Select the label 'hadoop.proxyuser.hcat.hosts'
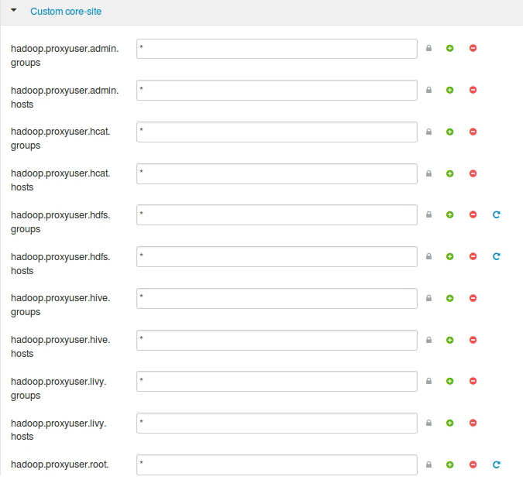 [60, 180]
